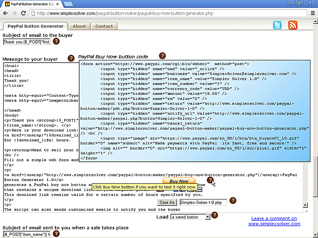Image resolution: width=318 pixels, height=238 pixels.
Task: Click the page vertical scrollbar thumb
Action: point(315,176)
